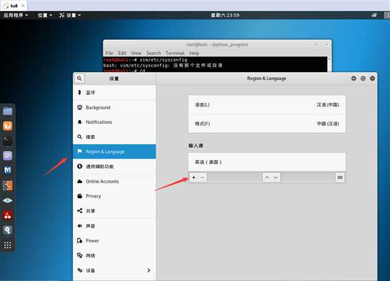Open the terminal File menu
Viewport: 390px width, 281px height.
(x=109, y=53)
